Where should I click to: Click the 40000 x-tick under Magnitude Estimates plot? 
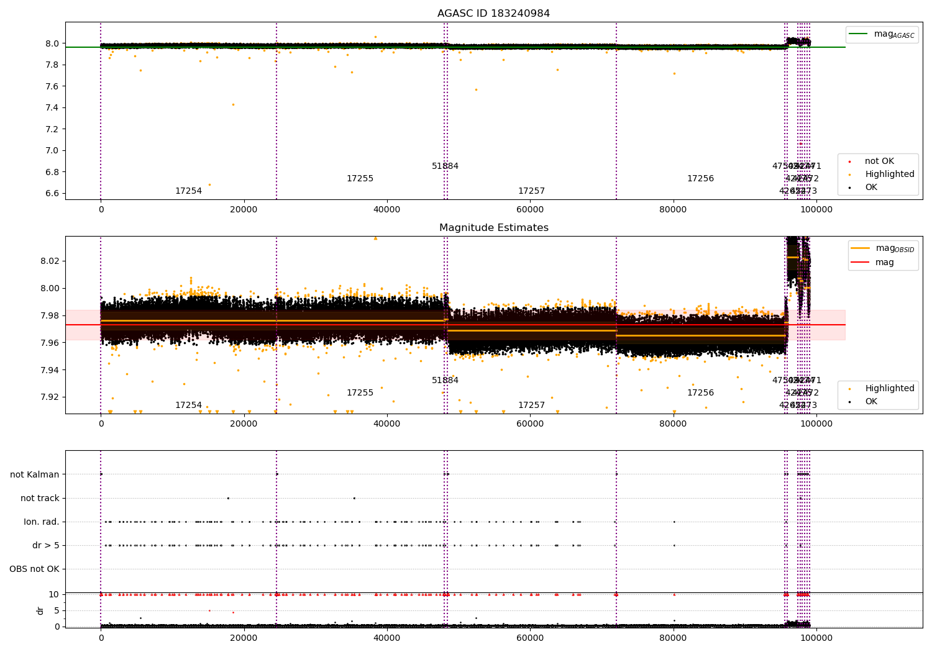point(387,424)
